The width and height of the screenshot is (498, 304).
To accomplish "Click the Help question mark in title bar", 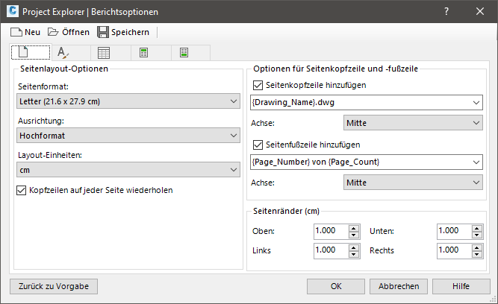I will pyautogui.click(x=446, y=11).
